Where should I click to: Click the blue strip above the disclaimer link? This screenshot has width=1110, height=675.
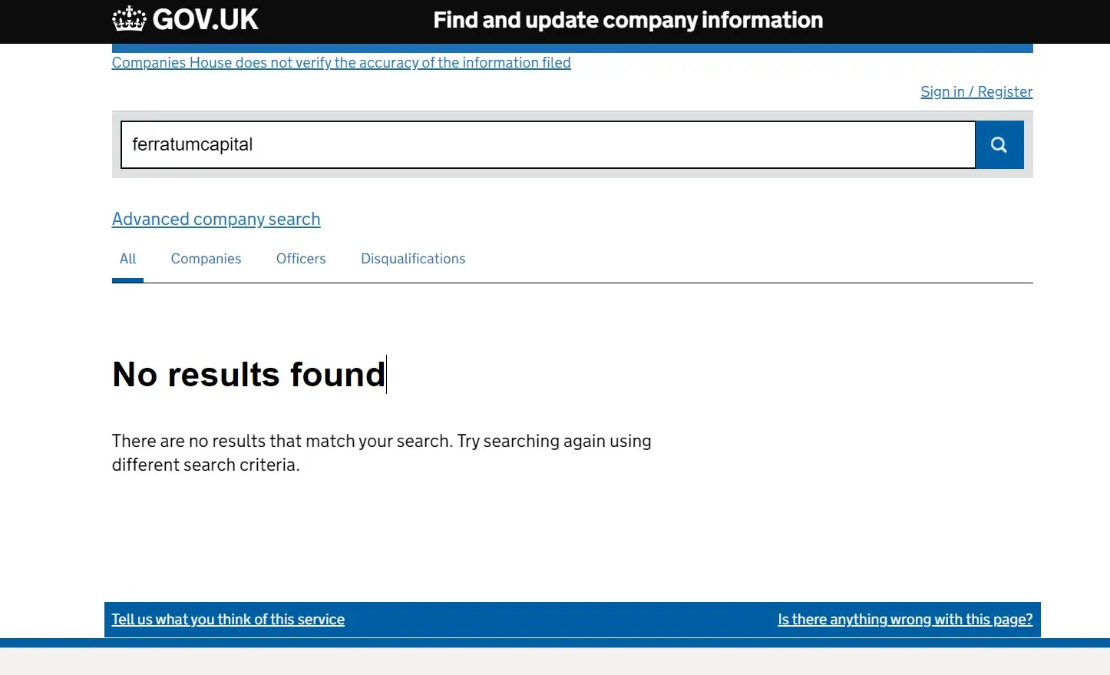point(573,48)
